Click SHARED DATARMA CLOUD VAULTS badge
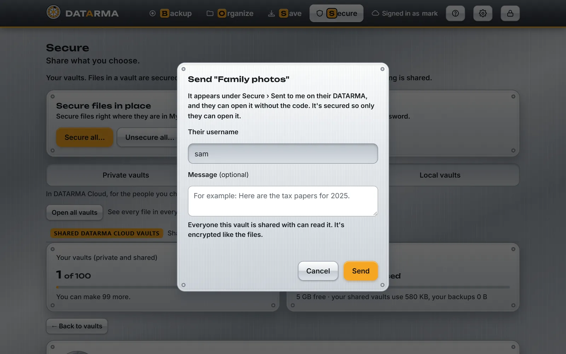The image size is (566, 354). coord(106,233)
